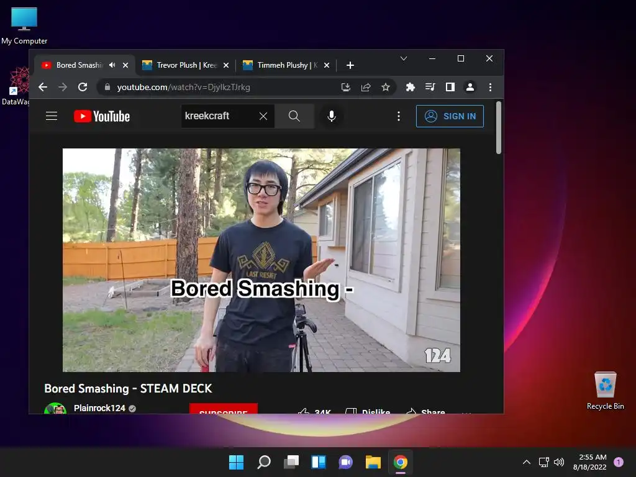Toggle the Chrome side panel
This screenshot has height=477, width=636.
click(x=450, y=87)
